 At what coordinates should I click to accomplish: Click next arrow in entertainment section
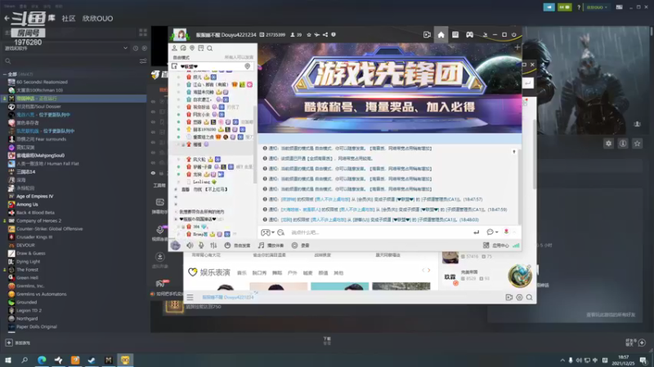[428, 271]
